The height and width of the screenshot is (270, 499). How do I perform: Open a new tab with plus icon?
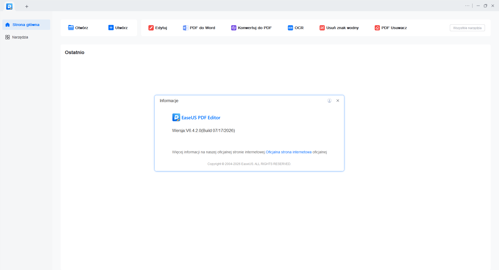(27, 6)
